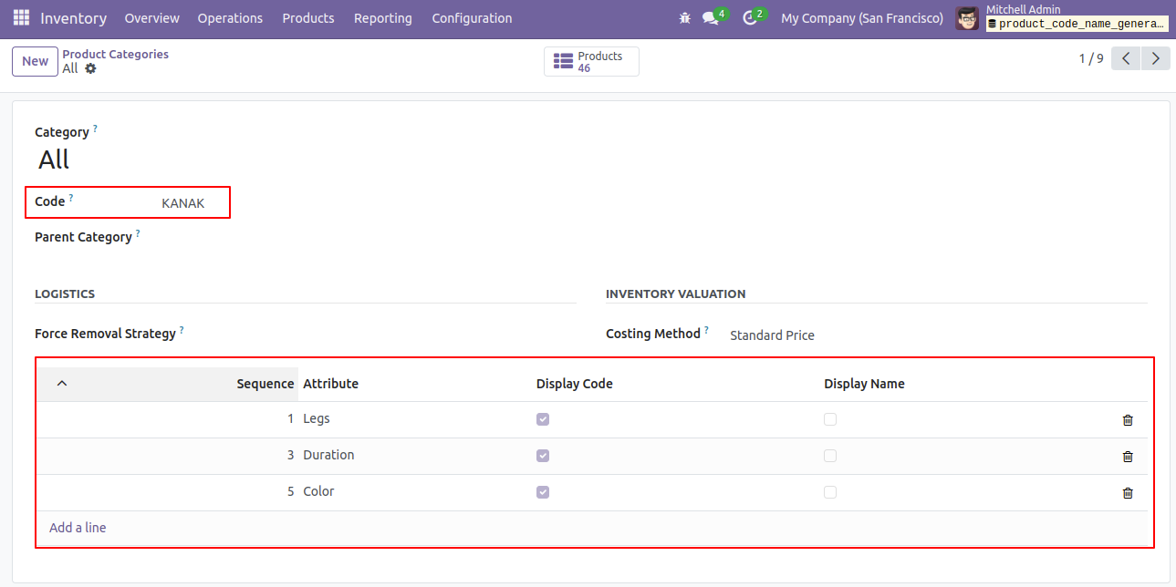1176x587 pixels.
Task: Sort by Attribute column header
Action: click(330, 384)
